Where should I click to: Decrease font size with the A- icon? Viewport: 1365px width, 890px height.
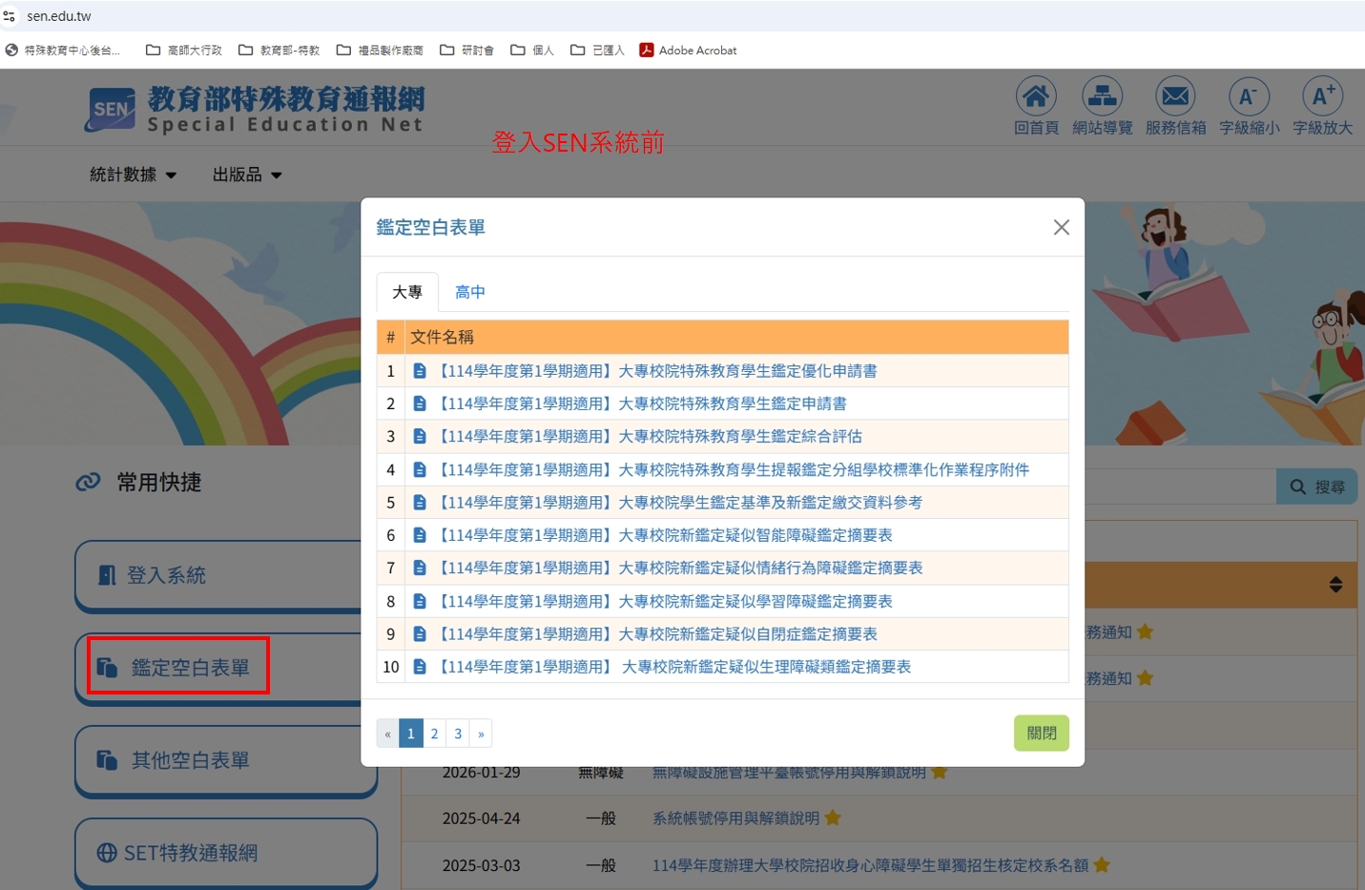[x=1248, y=96]
